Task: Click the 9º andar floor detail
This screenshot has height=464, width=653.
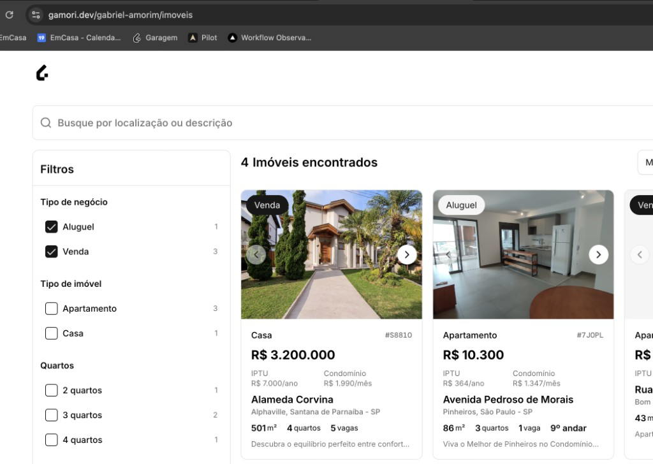Action: 568,428
